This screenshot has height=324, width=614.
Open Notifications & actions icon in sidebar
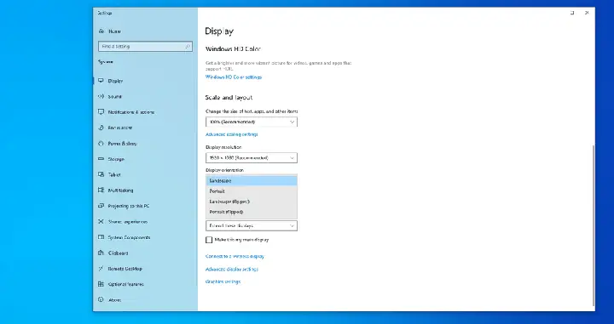[x=101, y=112]
